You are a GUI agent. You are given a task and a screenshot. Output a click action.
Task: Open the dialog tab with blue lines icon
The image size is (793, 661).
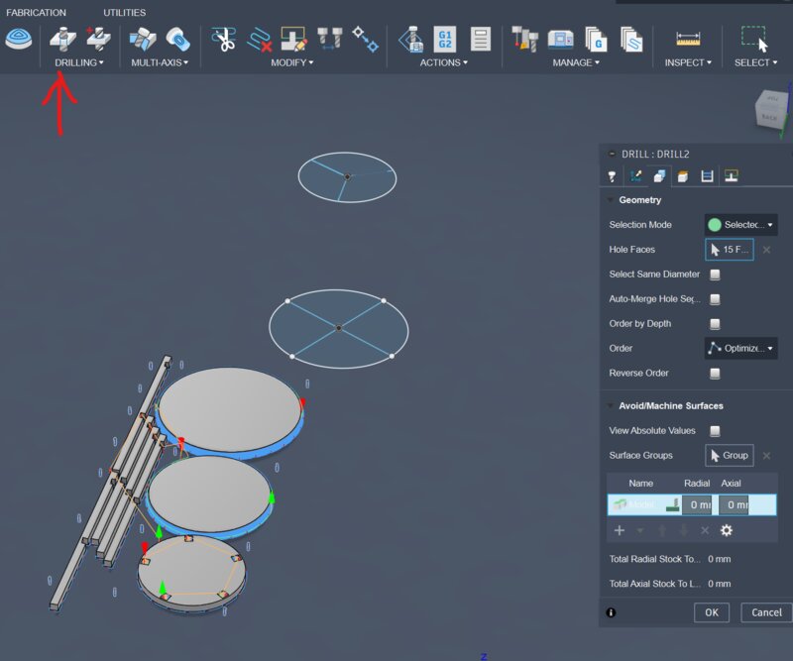[707, 176]
